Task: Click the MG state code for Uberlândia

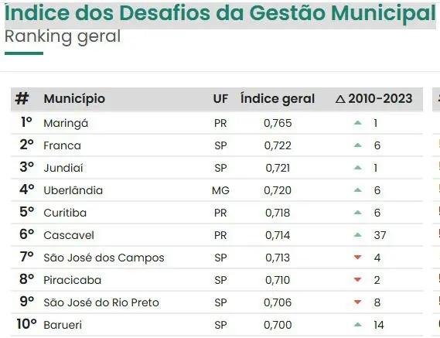Action: point(220,190)
